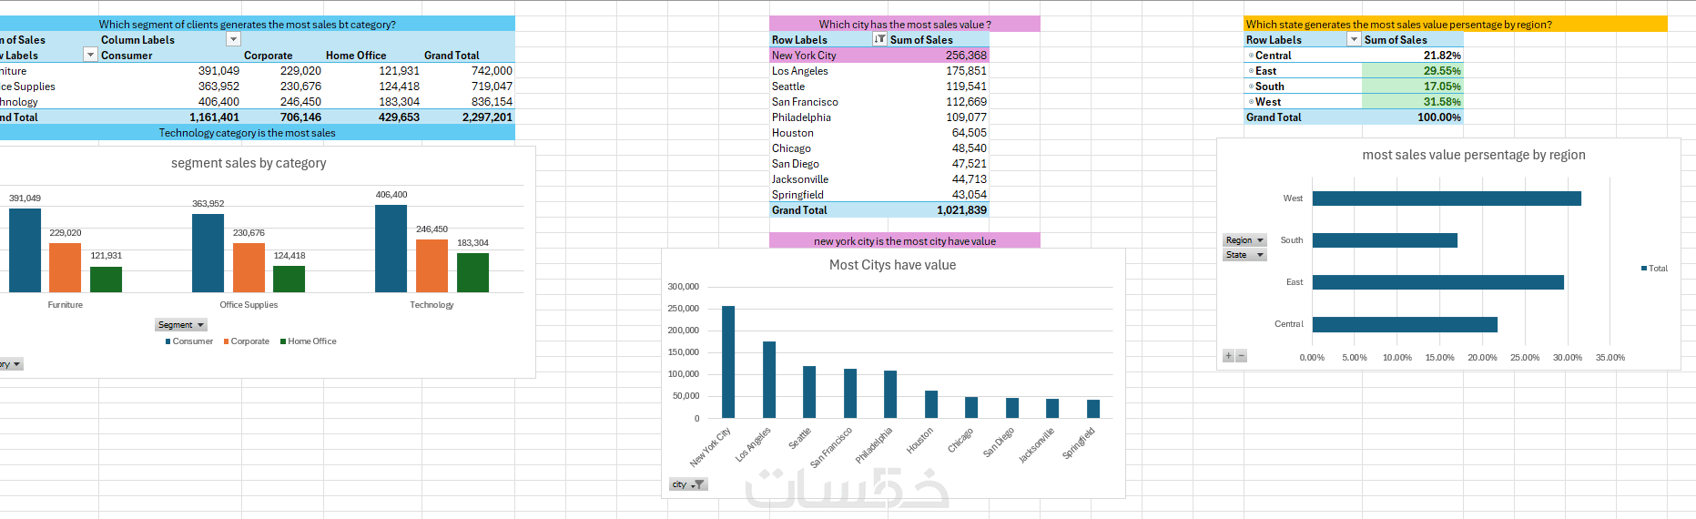The image size is (1696, 519).
Task: Select the 'Los Angeles' row label cell
Action: click(828, 71)
